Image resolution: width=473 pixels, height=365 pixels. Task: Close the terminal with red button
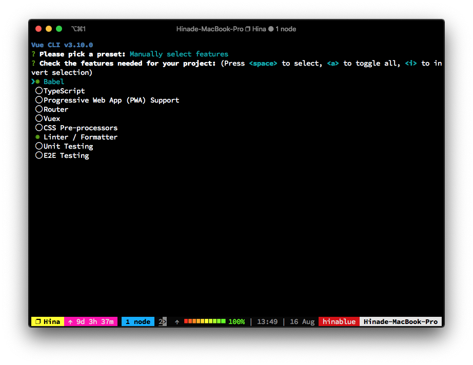point(38,29)
